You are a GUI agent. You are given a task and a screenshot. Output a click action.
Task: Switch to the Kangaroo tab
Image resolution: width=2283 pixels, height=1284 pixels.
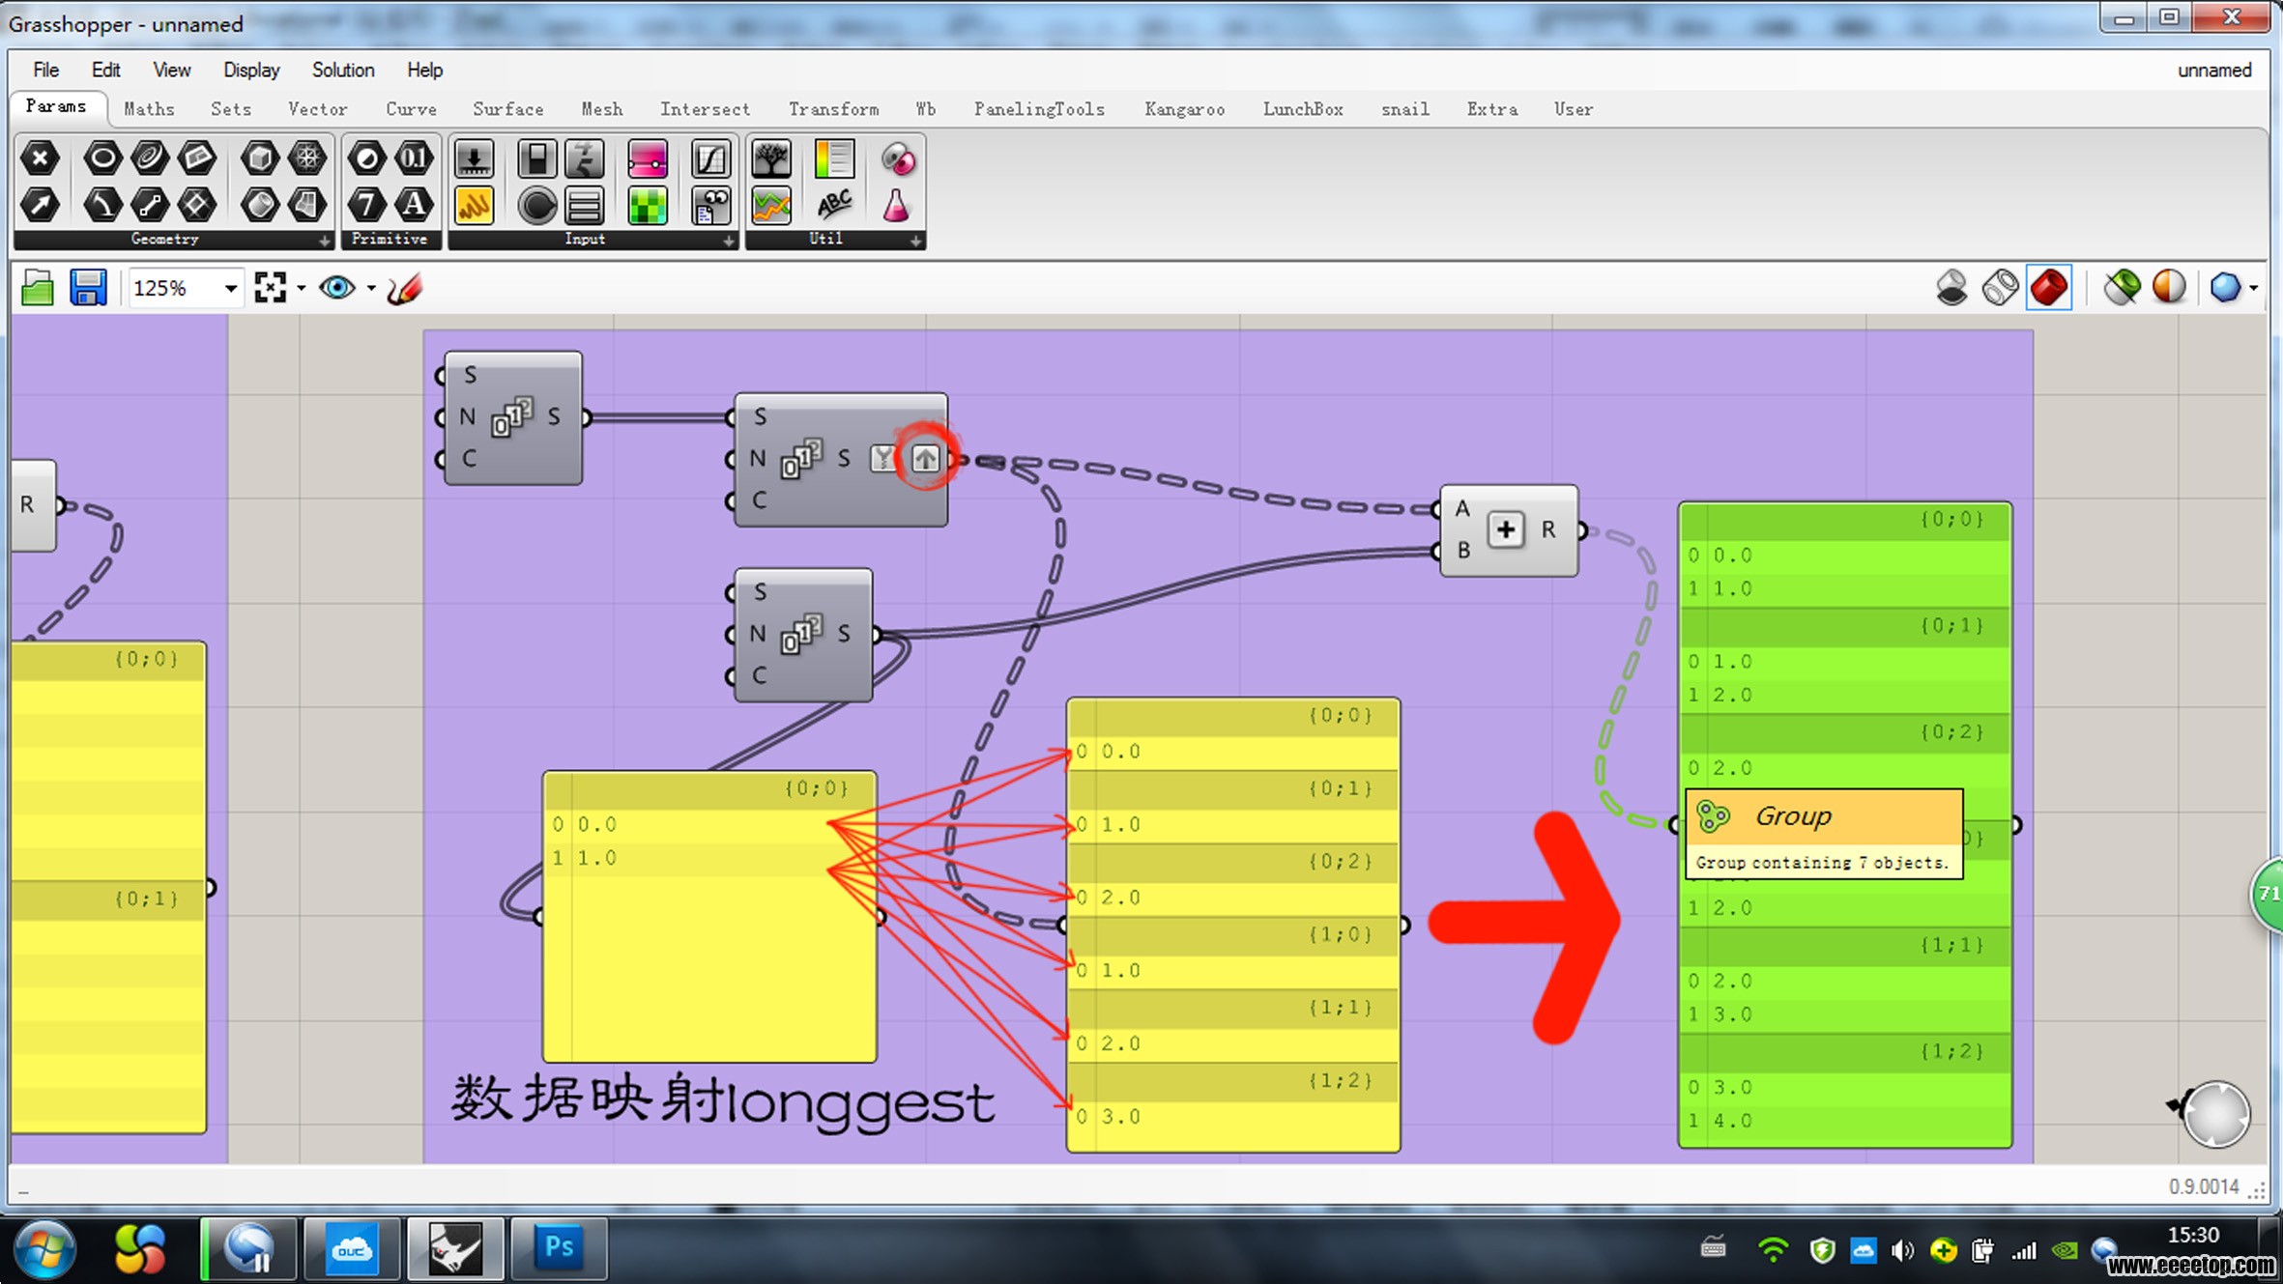click(x=1185, y=109)
